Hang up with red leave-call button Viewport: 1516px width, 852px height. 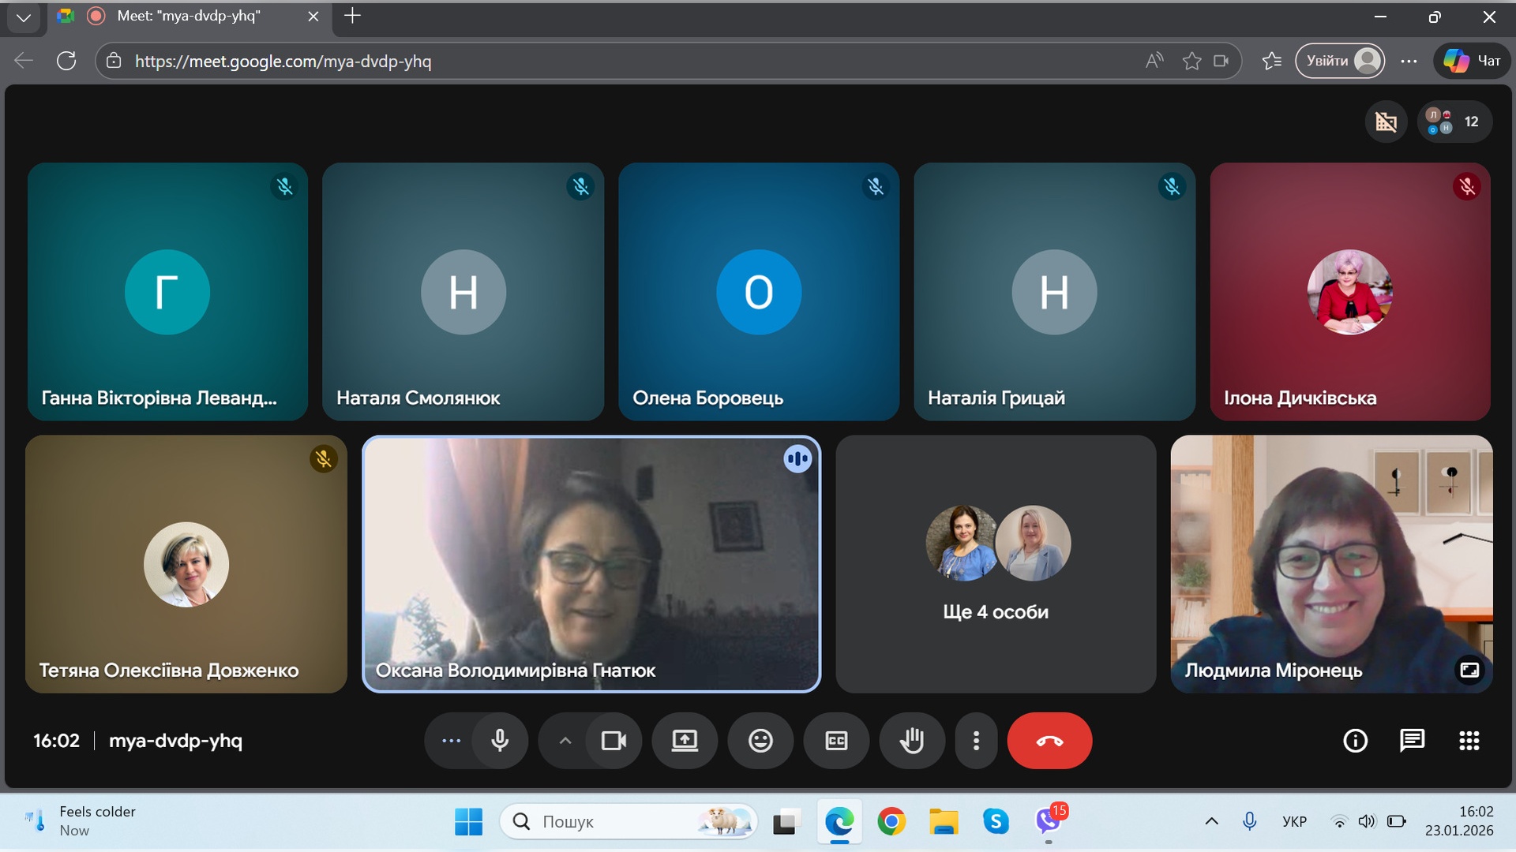pos(1049,741)
